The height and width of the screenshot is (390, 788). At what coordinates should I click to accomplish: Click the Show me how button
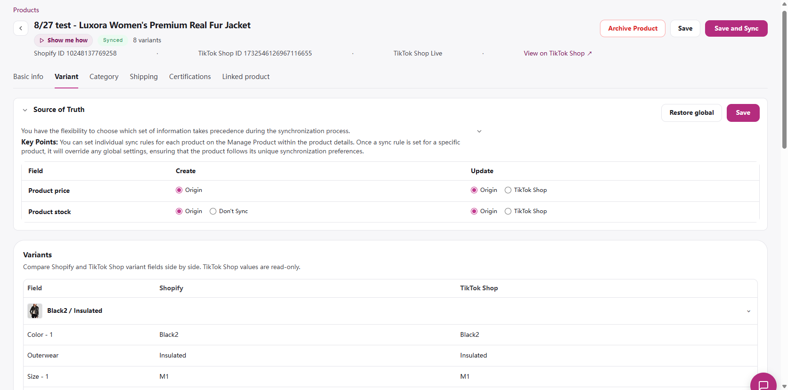[64, 40]
